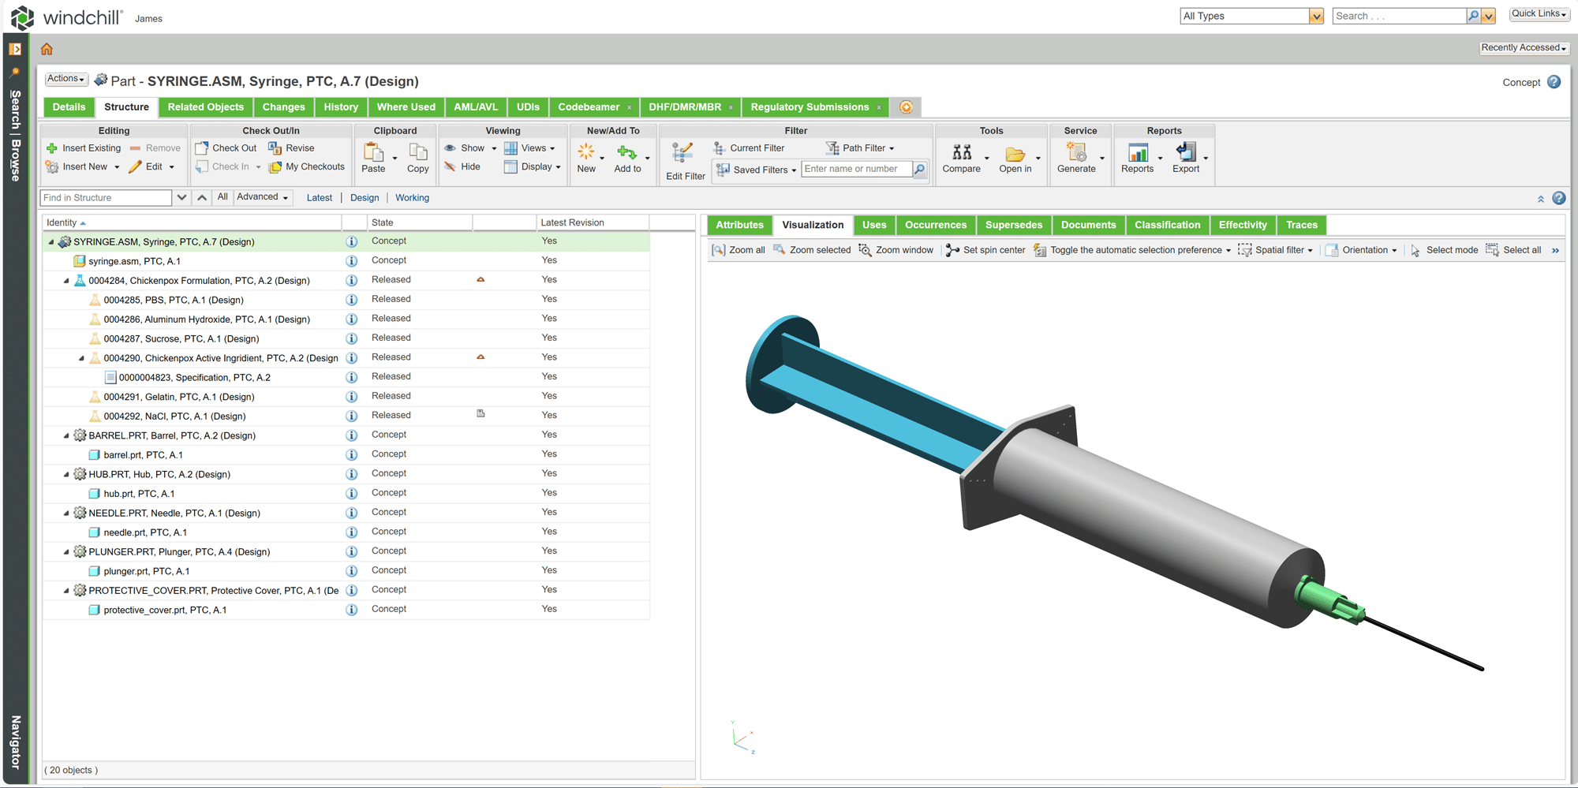Click search magnifier next to filter name field
Screen dimensions: 1578x788
920,169
